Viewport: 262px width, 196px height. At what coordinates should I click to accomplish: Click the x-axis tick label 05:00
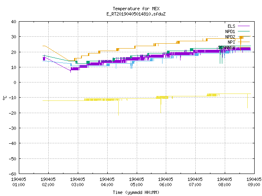tap(136, 185)
